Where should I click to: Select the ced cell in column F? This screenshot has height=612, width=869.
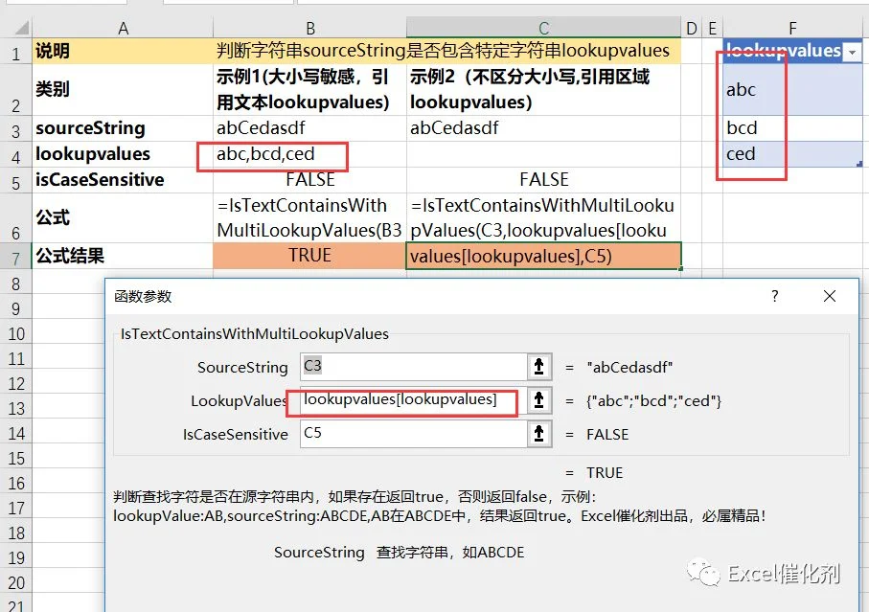click(793, 154)
